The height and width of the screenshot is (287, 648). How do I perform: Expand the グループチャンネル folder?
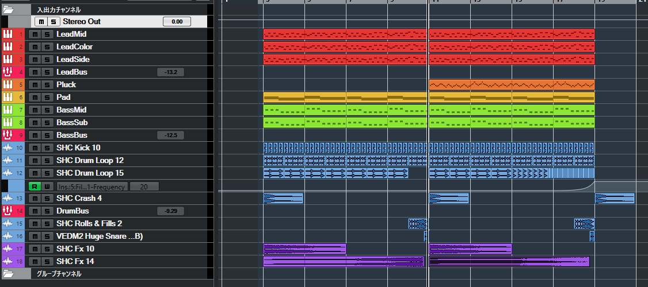8,273
